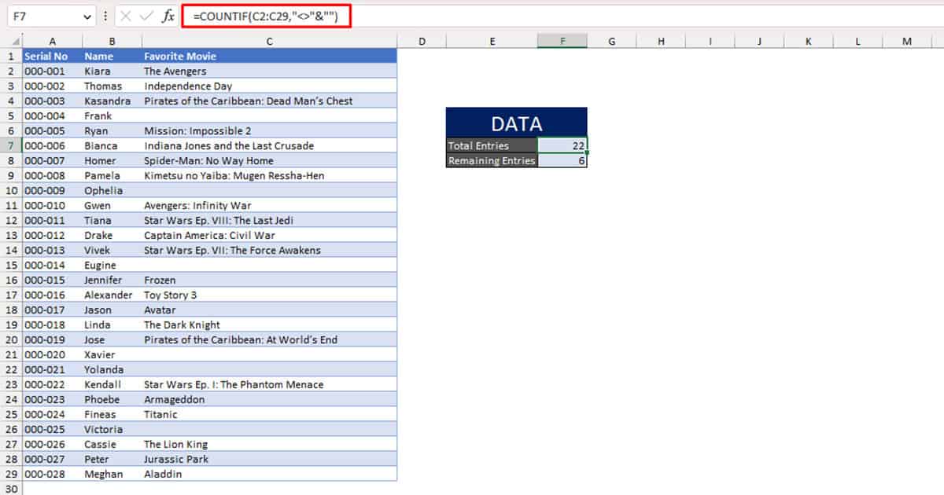Select the cell containing Kiara
The image size is (944, 495).
click(112, 71)
